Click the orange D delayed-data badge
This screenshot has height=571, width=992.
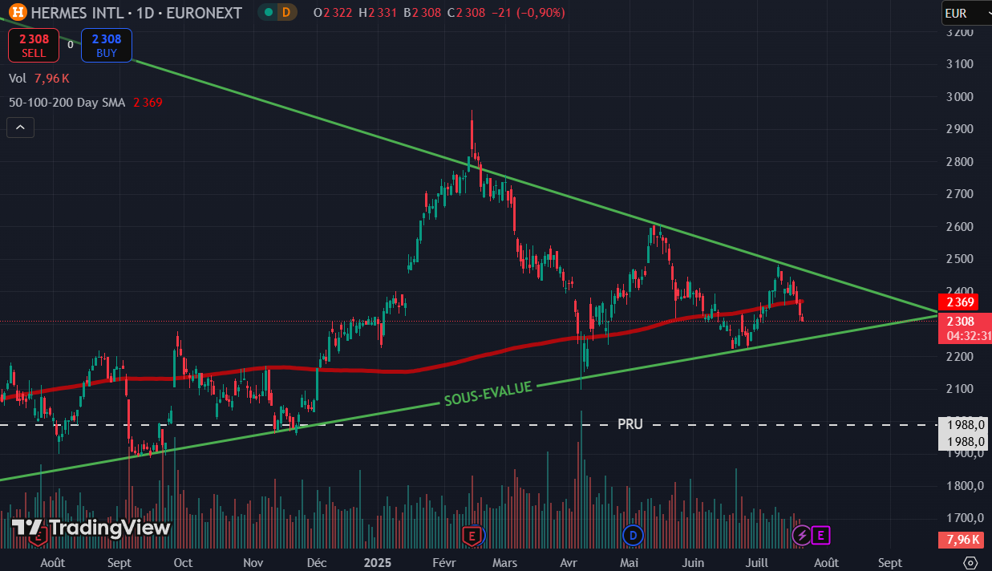coord(285,13)
